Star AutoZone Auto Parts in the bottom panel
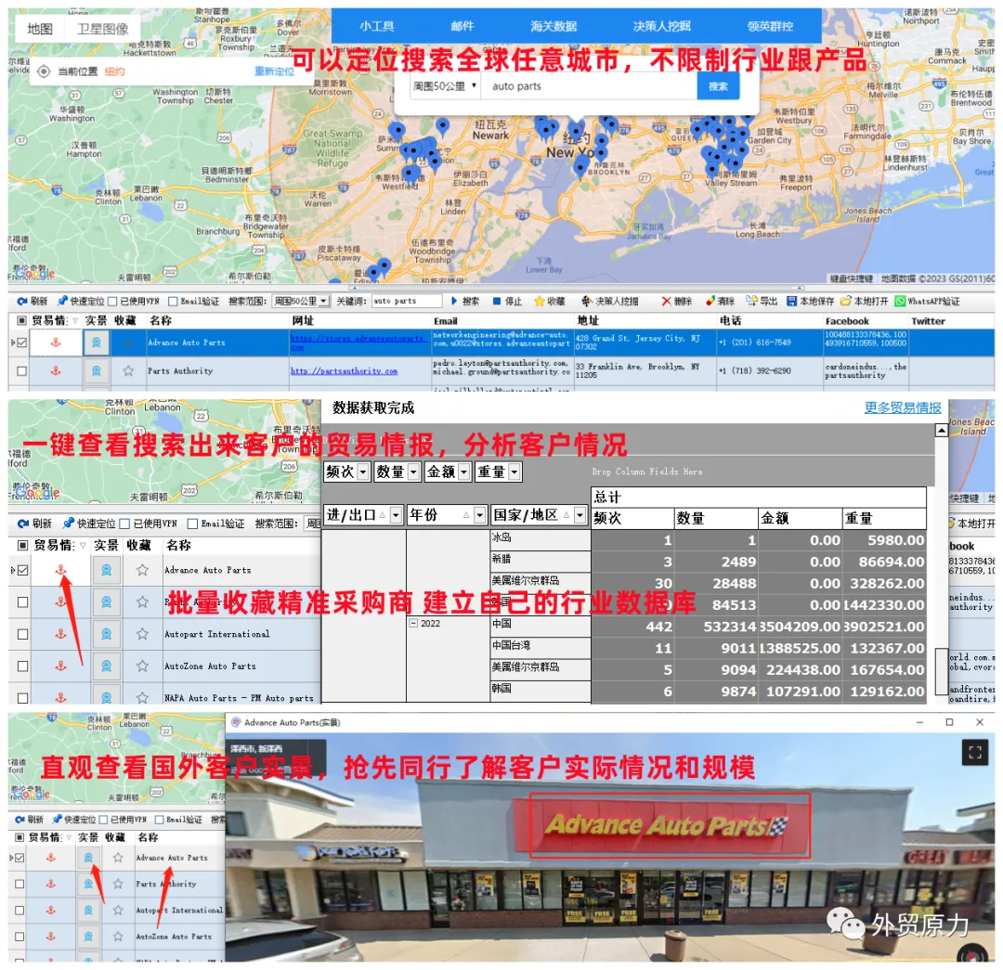1003x970 pixels. [118, 936]
